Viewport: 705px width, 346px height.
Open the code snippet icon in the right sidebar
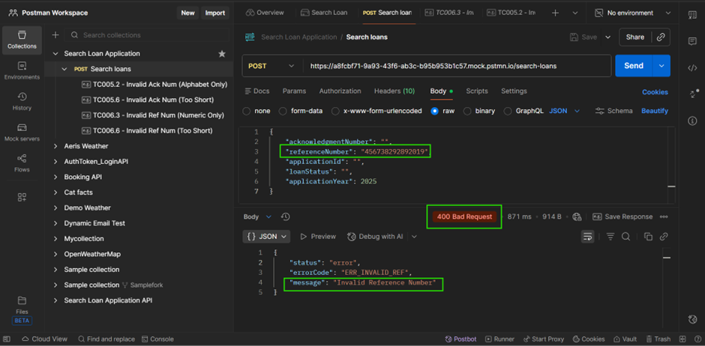692,68
